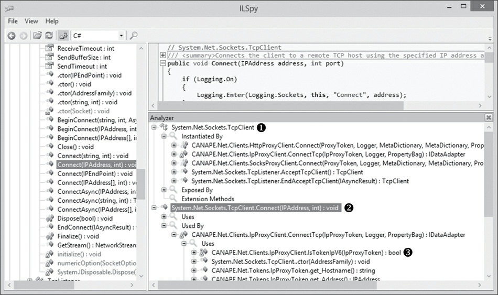
Task: Click the Analyzer vertical scrollbar thumb
Action: pos(489,174)
